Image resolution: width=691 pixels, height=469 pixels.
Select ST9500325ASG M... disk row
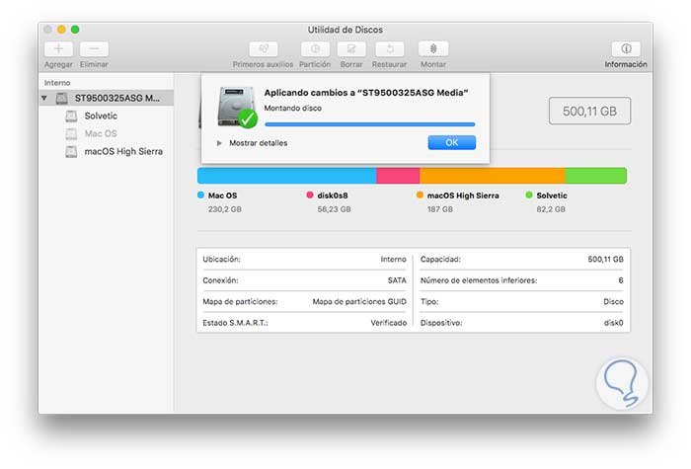click(x=107, y=98)
